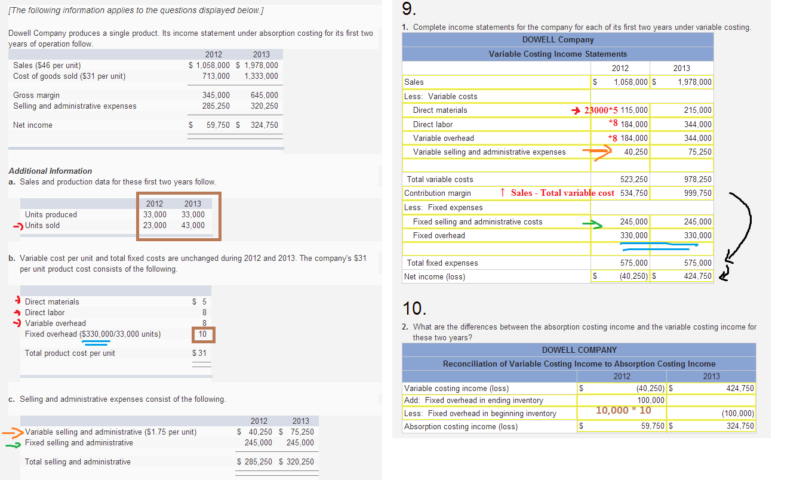This screenshot has width=809, height=480.
Task: Click the 2012 Total variable costs value 523,250
Action: click(x=633, y=179)
